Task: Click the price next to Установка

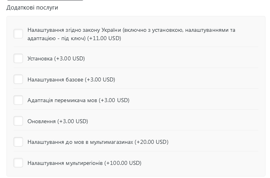Action: 70,58
